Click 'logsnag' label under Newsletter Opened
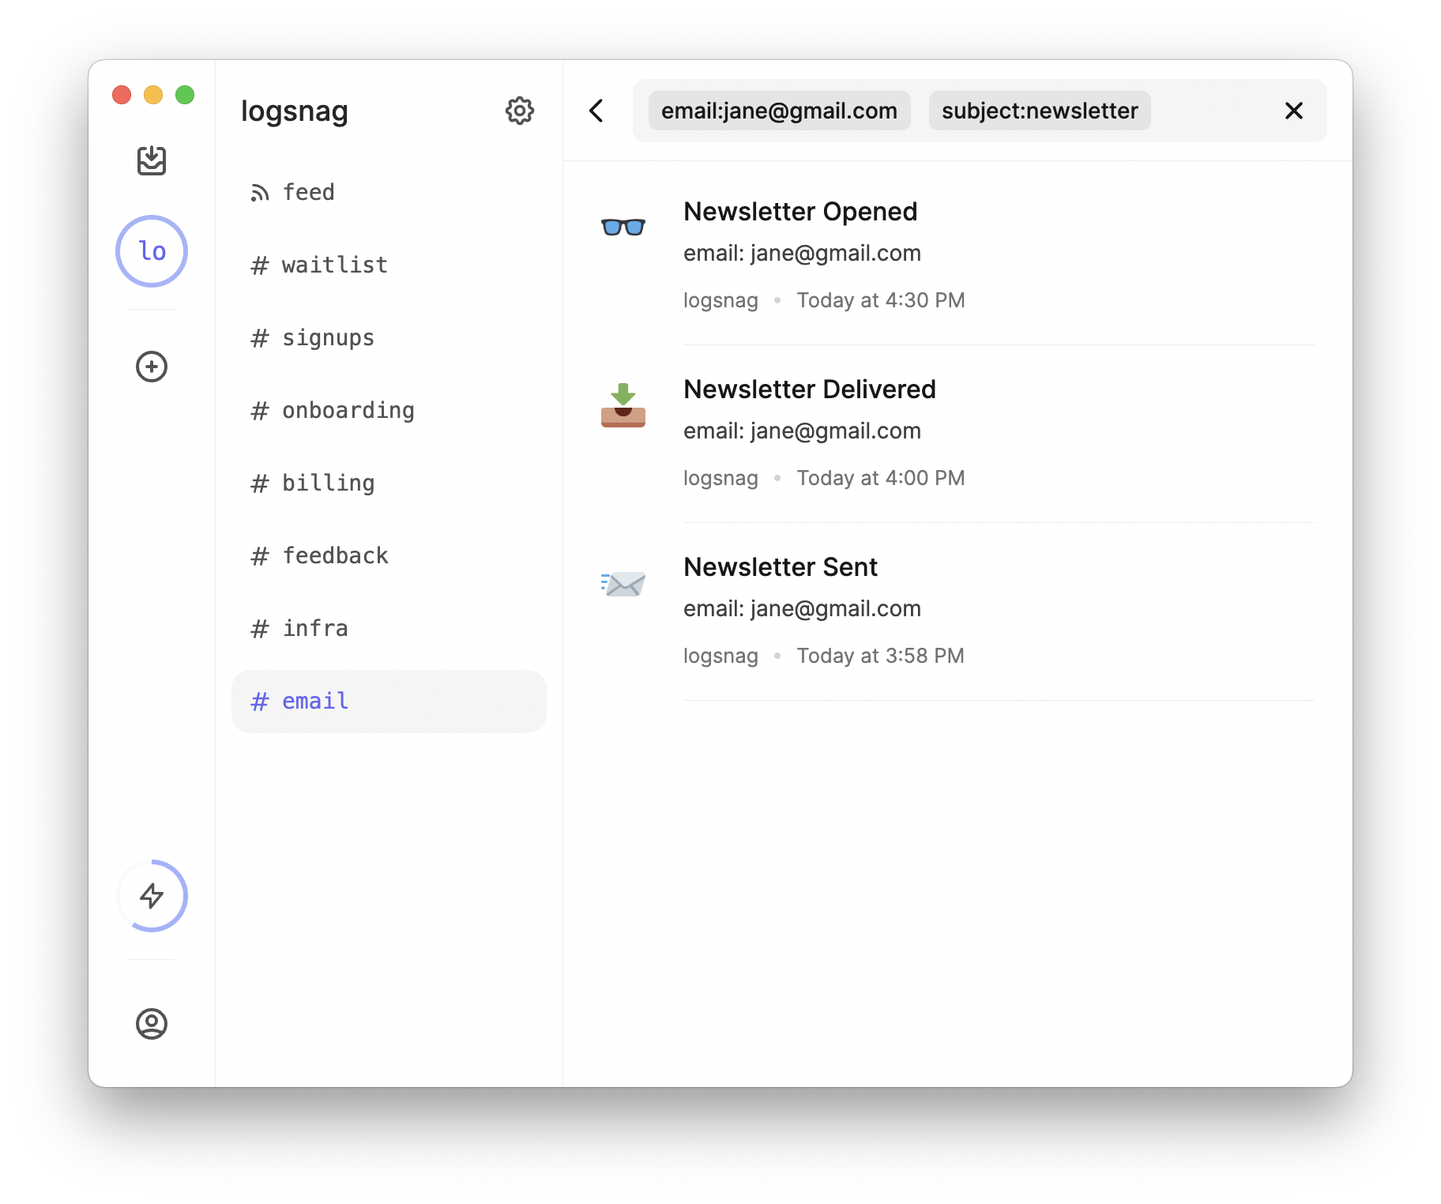The width and height of the screenshot is (1441, 1204). (x=720, y=301)
